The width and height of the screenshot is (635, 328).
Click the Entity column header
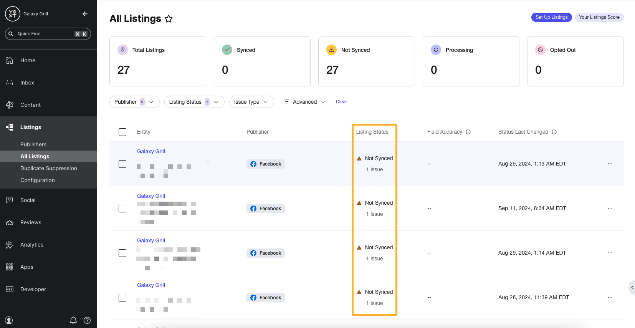(x=144, y=132)
